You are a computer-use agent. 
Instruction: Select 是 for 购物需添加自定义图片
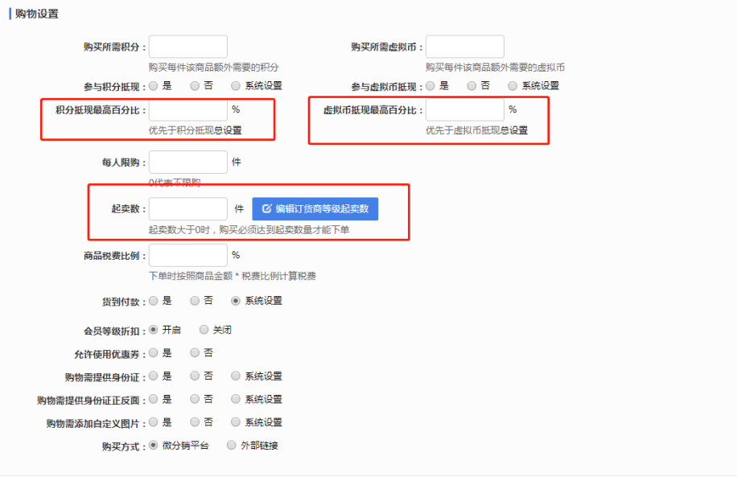click(153, 421)
